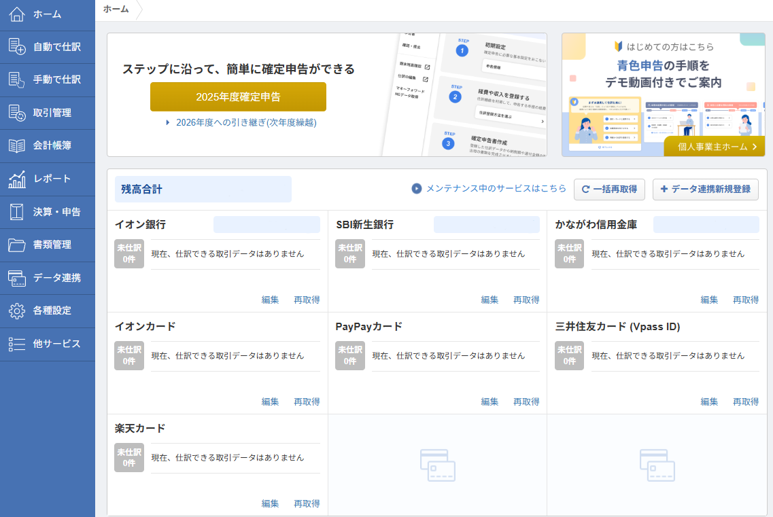Screen dimensions: 773x517
Task: Open the 決算・申告 menu item
Action: click(56, 212)
